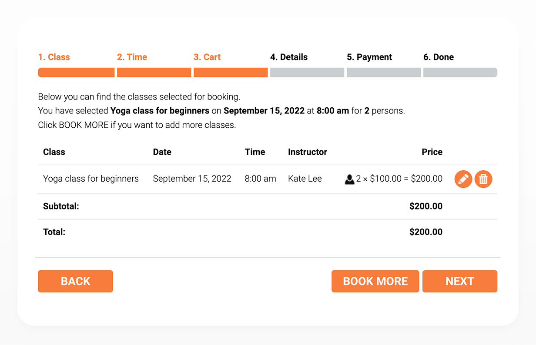Click the Yoga class for beginners table cell

91,179
